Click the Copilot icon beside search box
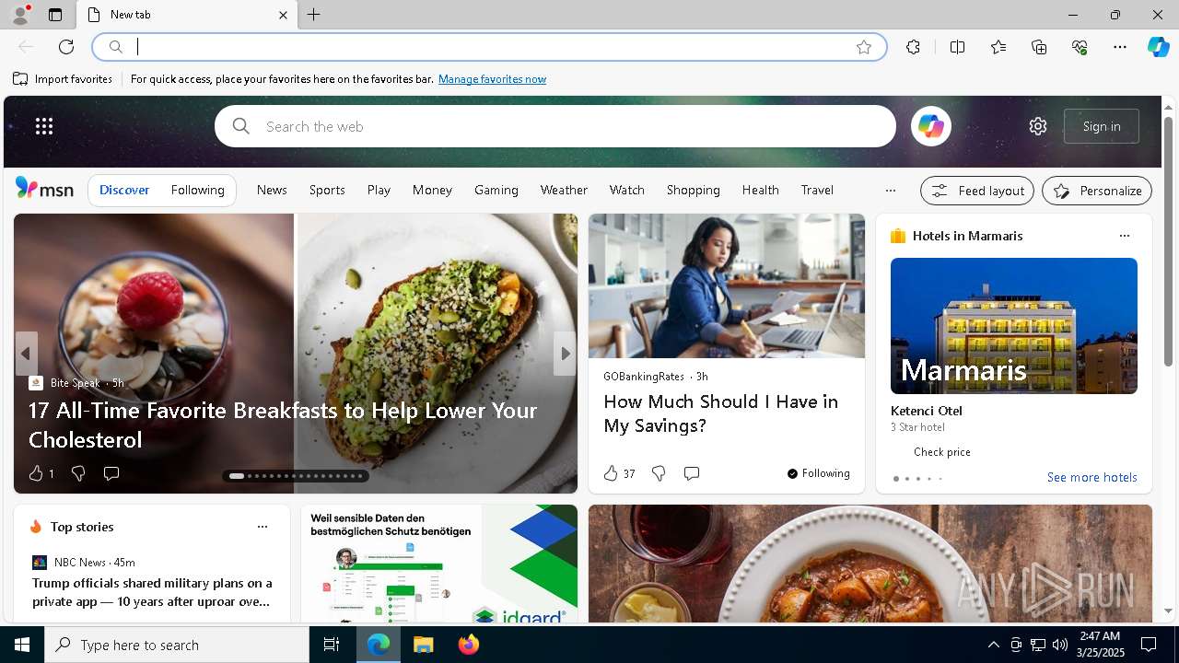The width and height of the screenshot is (1179, 663). point(931,126)
